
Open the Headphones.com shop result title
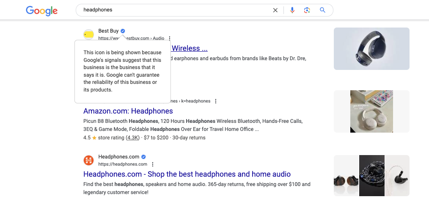[187, 174]
